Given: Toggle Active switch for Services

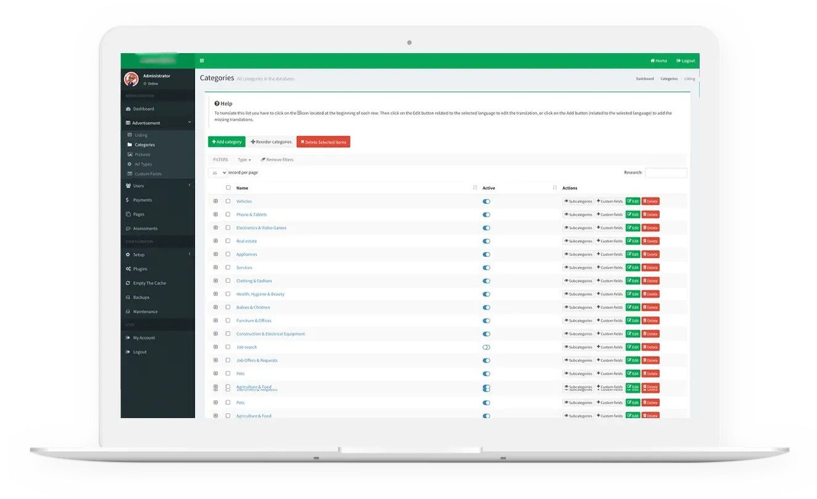Looking at the screenshot, I should point(486,268).
